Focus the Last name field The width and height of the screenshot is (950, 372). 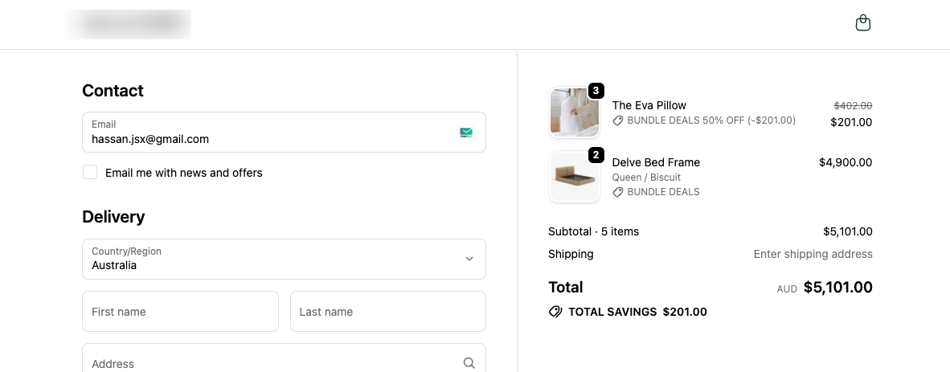[x=387, y=312]
